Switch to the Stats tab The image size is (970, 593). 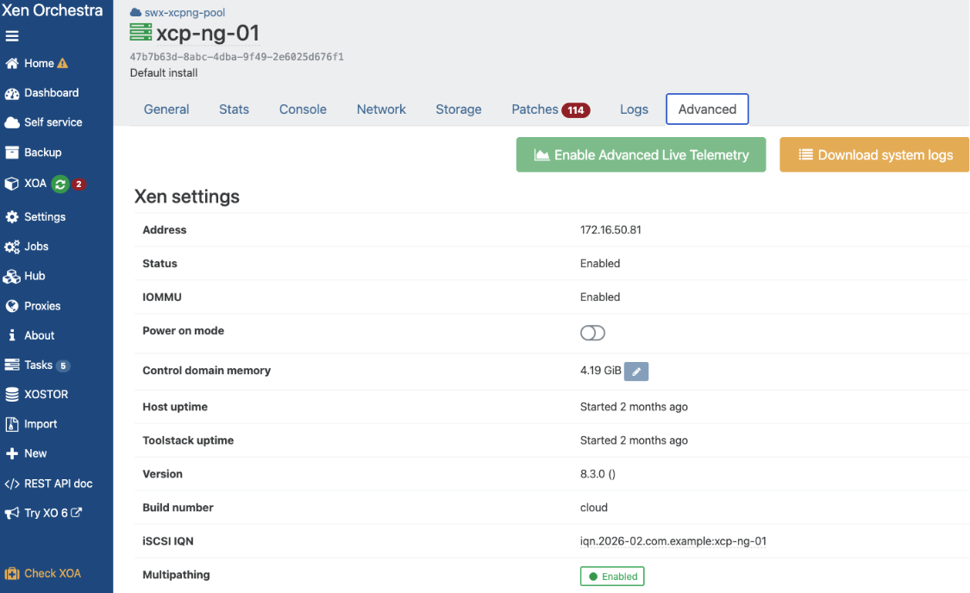pos(234,109)
